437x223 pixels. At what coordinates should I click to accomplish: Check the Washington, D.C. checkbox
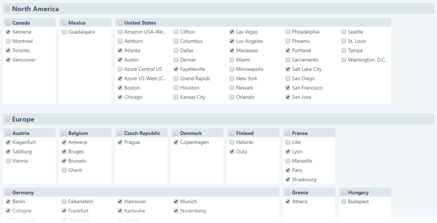[344, 60]
